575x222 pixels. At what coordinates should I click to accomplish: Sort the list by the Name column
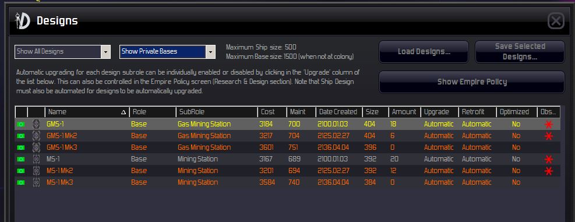(87, 112)
